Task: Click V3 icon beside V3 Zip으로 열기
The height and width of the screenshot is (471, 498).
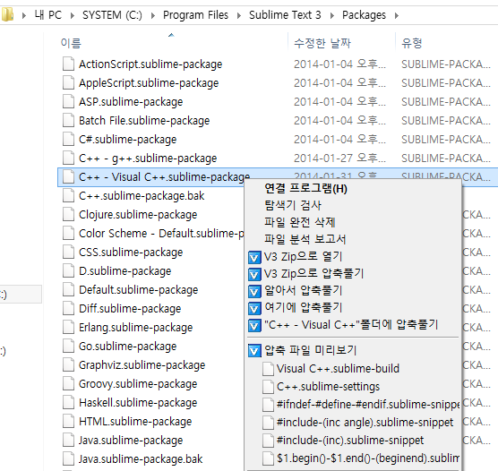Action: pyautogui.click(x=254, y=258)
